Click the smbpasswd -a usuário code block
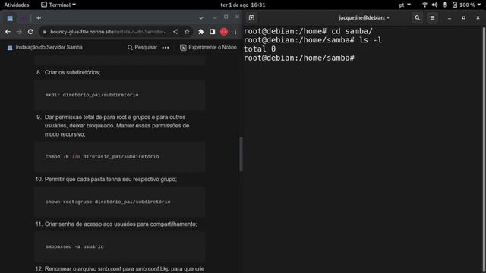486x273 pixels. coord(120,246)
